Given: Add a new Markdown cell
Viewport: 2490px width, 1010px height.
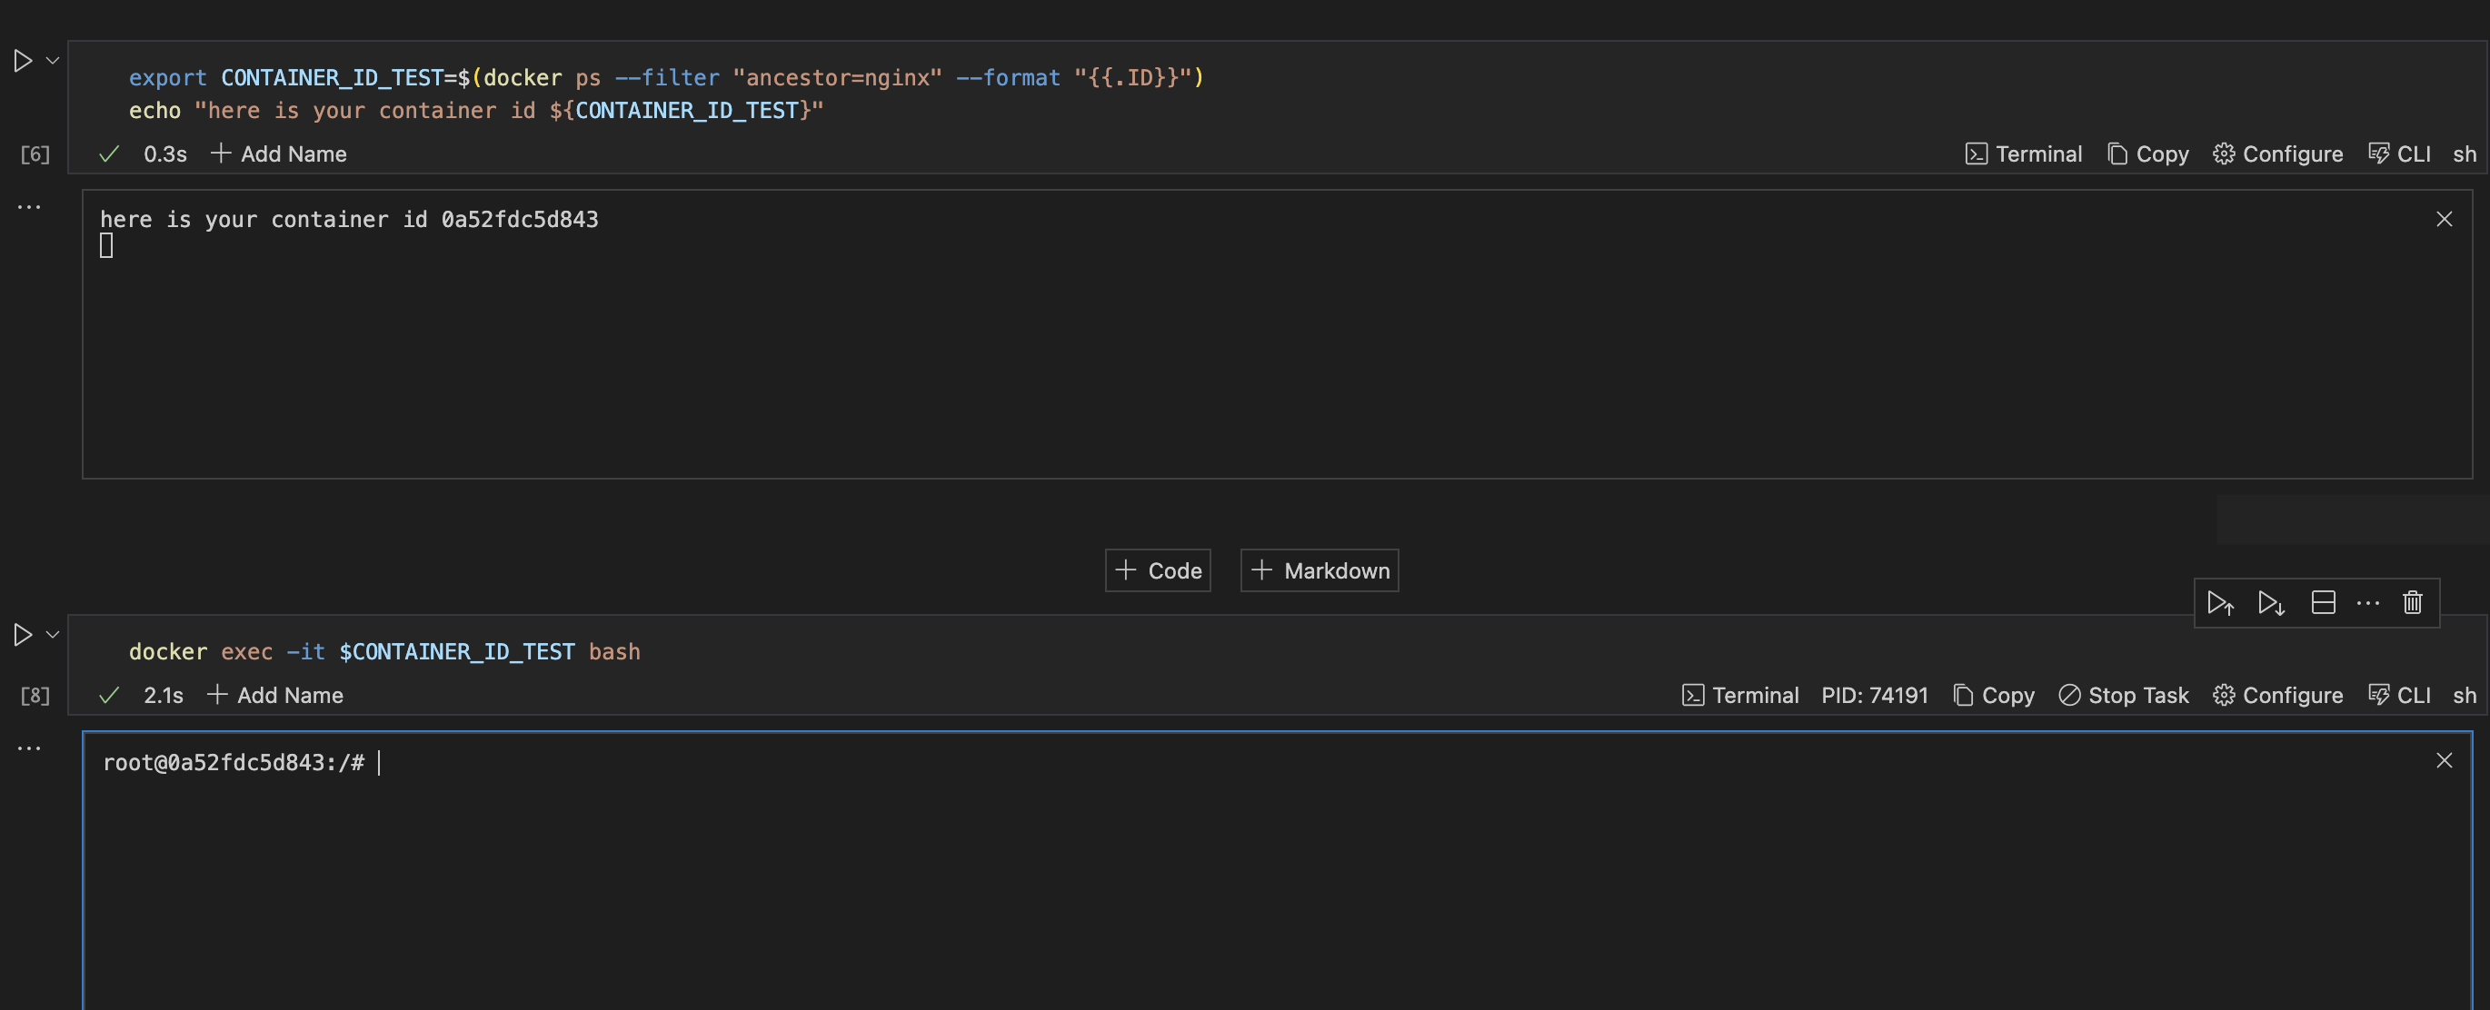Looking at the screenshot, I should (x=1319, y=570).
